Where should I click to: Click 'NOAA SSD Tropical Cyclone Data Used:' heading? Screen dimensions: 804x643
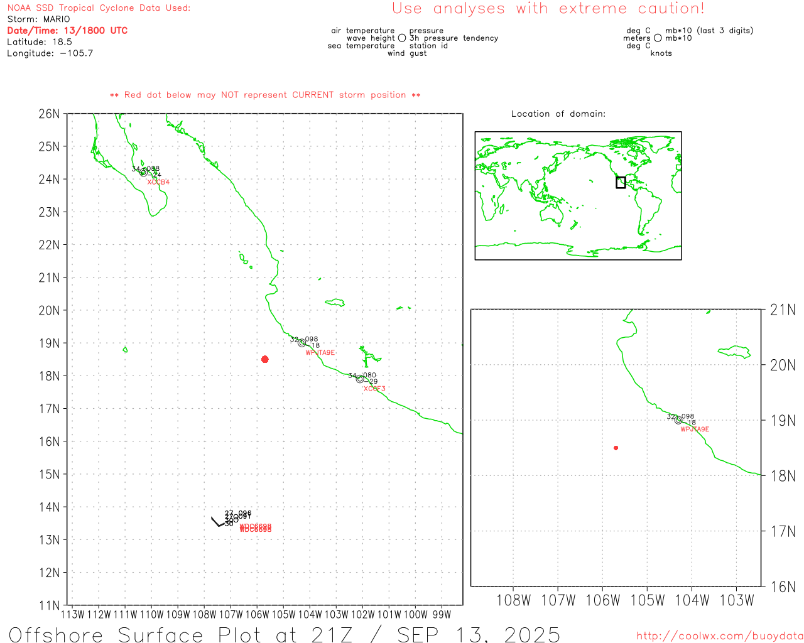(x=99, y=8)
